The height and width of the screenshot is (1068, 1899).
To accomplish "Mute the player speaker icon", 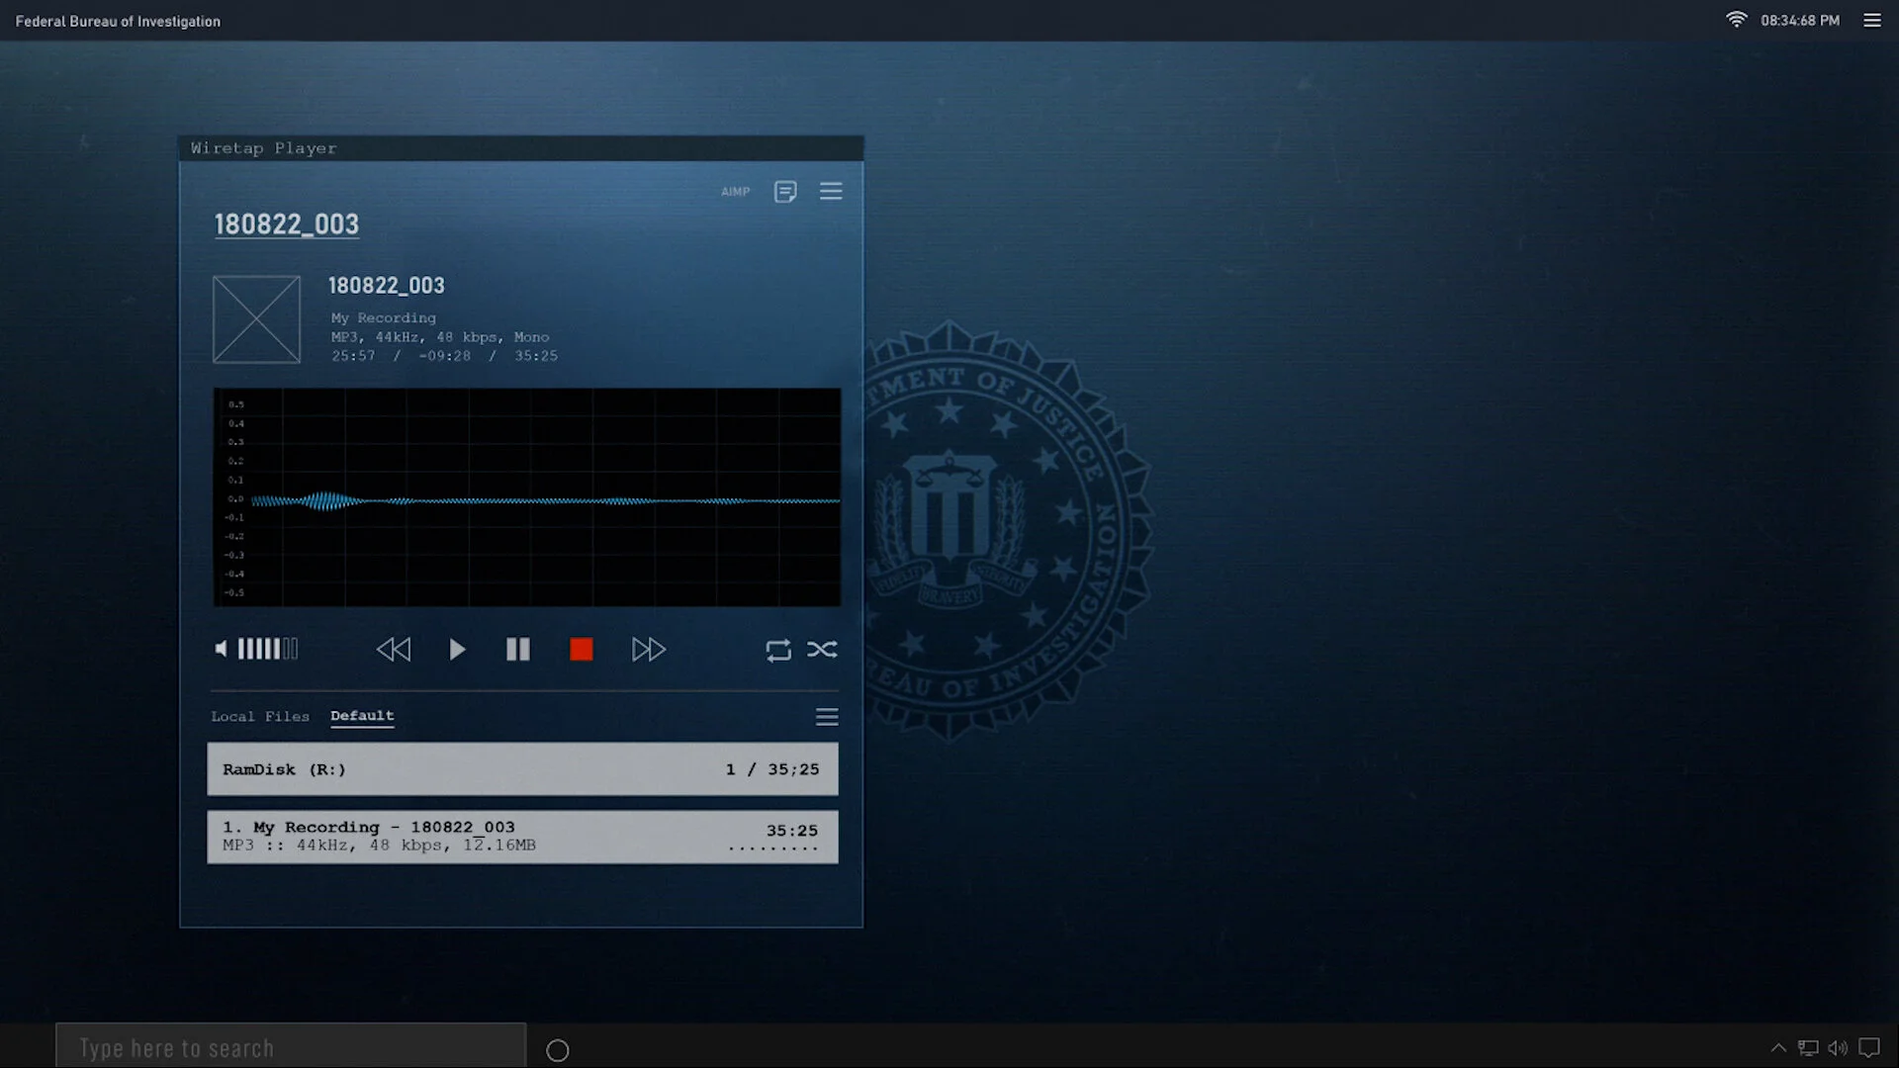I will tap(221, 649).
